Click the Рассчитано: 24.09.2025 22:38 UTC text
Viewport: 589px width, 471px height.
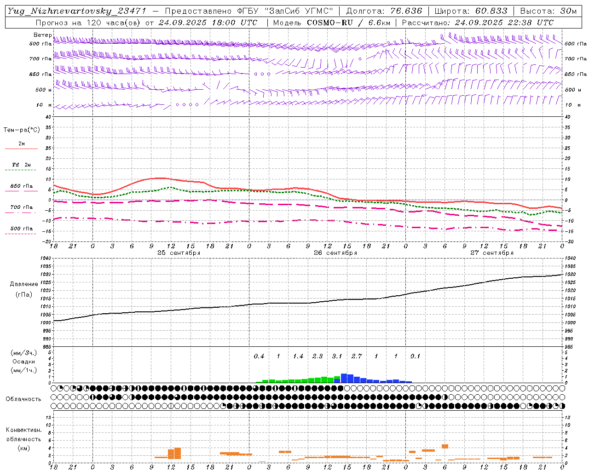pyautogui.click(x=478, y=23)
